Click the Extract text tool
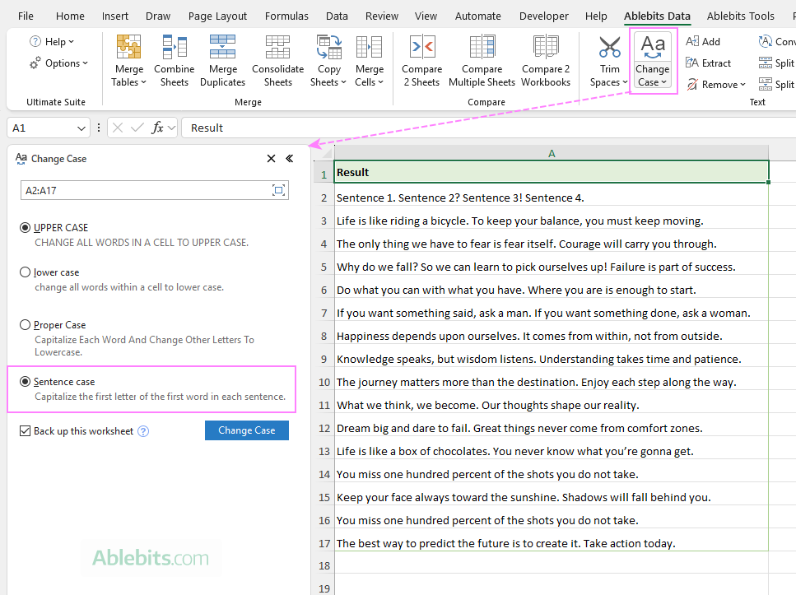 tap(708, 63)
